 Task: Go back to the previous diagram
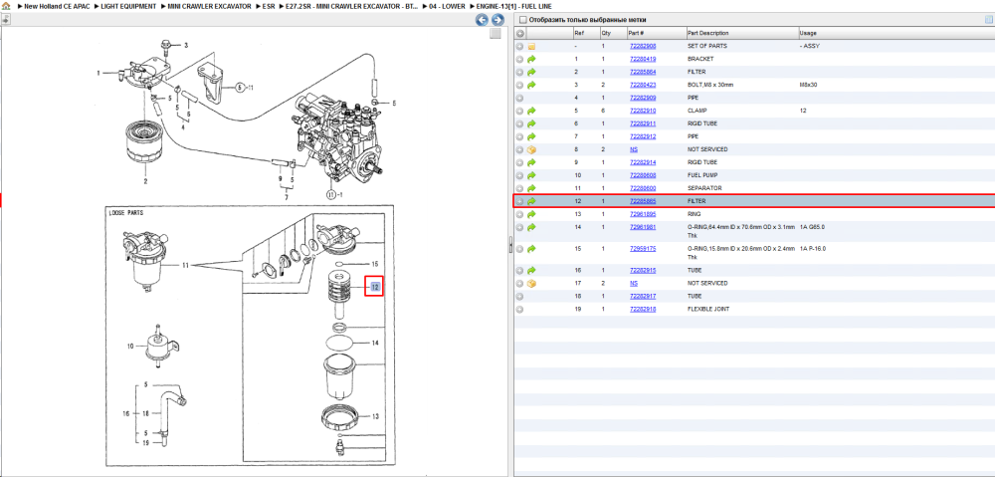pos(484,20)
